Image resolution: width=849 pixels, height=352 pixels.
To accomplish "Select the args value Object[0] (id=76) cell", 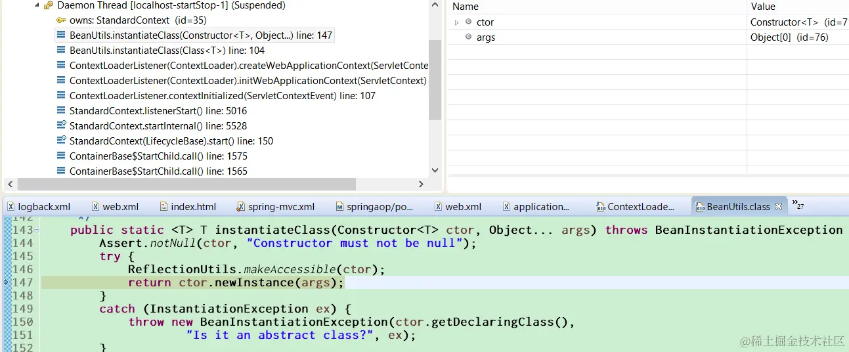I will (789, 37).
